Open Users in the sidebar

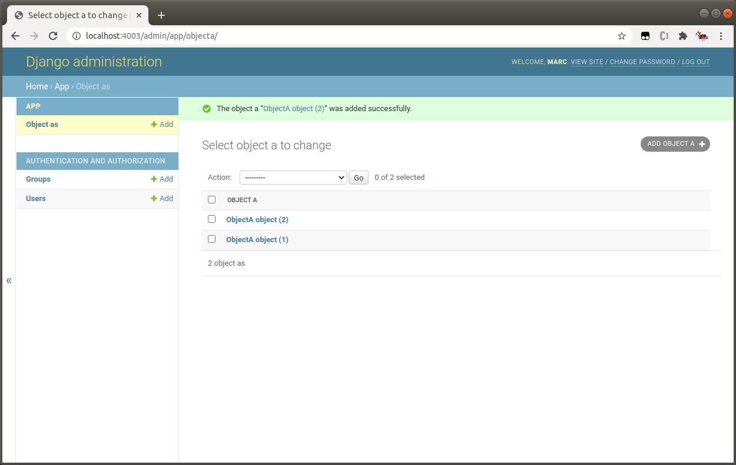point(36,199)
